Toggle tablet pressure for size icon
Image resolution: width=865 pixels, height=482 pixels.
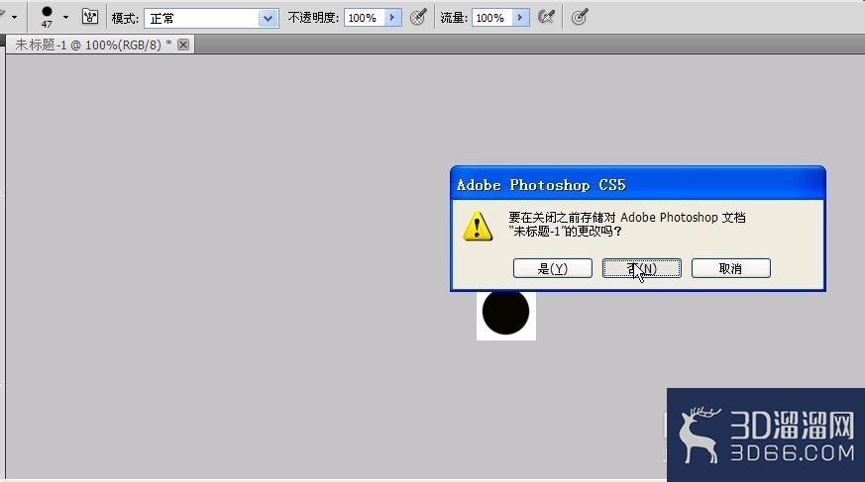point(580,17)
